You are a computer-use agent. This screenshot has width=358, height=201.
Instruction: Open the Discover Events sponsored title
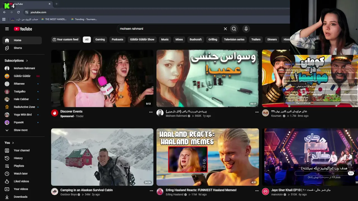point(71,111)
